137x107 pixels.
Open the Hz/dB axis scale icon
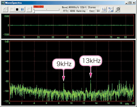[111, 9]
